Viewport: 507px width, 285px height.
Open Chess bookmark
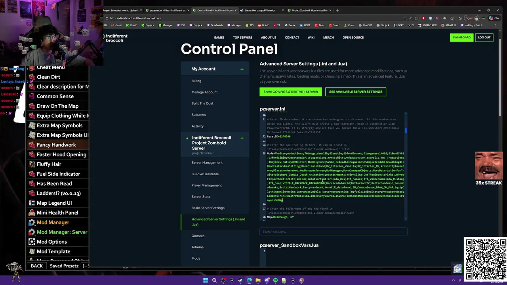click(x=349, y=25)
